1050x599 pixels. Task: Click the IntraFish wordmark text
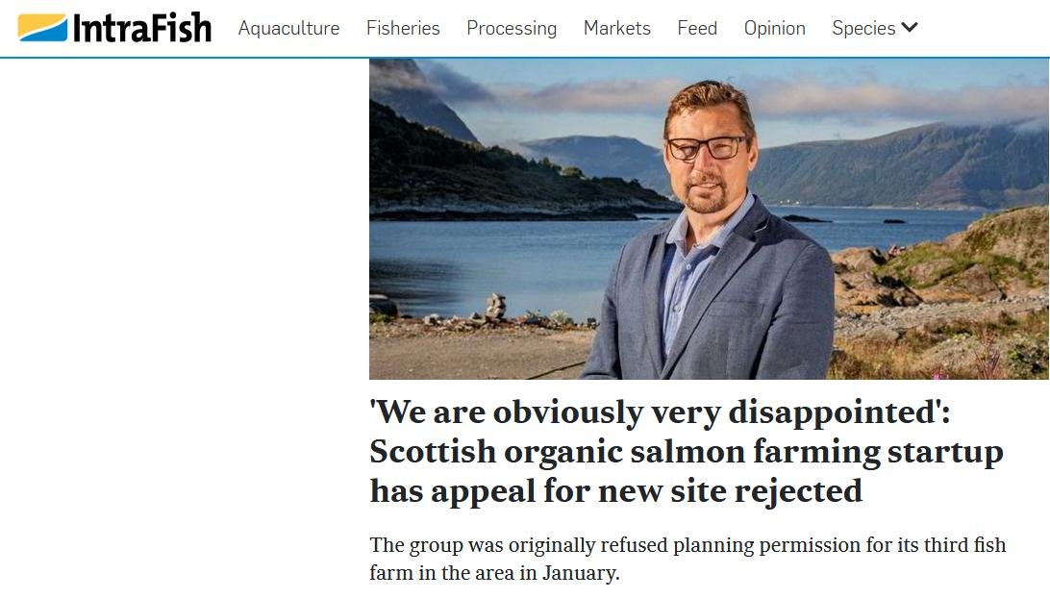[142, 28]
